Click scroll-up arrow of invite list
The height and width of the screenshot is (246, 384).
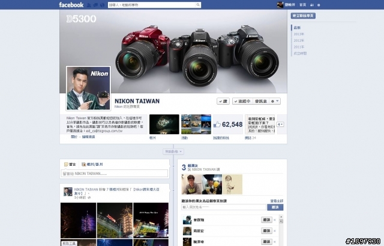pos(281,217)
